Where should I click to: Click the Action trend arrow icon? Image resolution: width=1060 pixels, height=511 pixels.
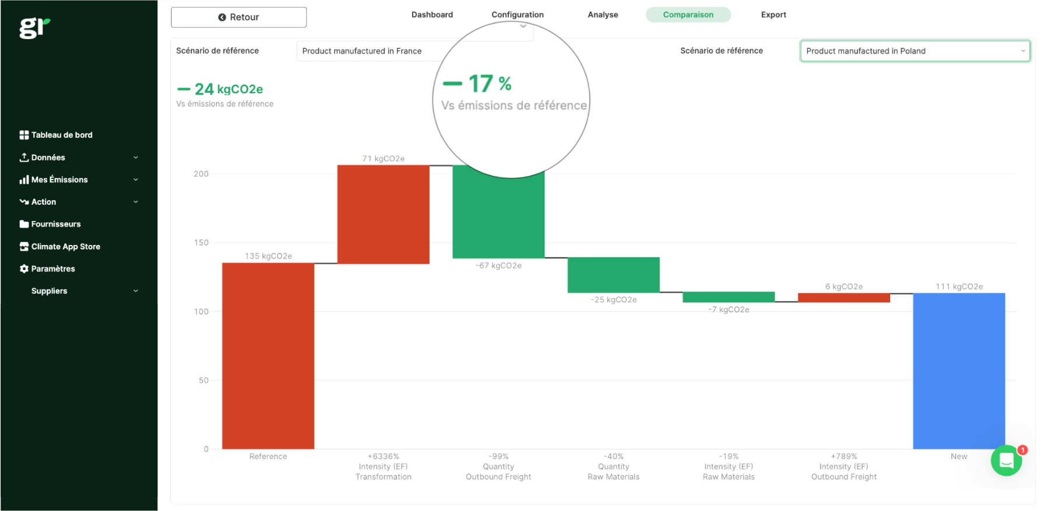click(24, 202)
